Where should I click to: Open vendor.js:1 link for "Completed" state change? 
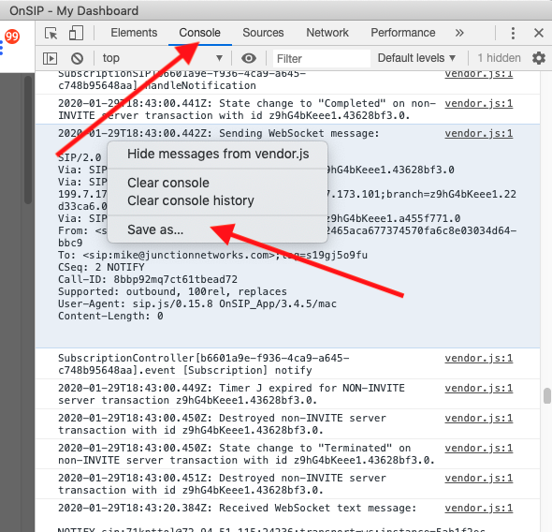point(479,104)
